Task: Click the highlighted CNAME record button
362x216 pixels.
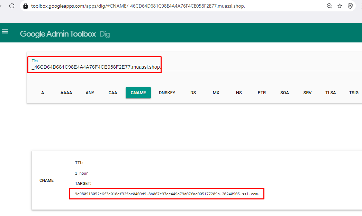Action: tap(138, 93)
